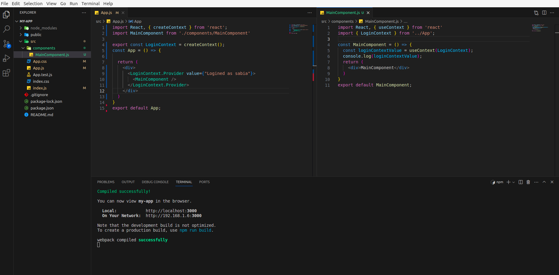This screenshot has height=275, width=559.
Task: Open the Run and Debug view
Action: coord(6,58)
